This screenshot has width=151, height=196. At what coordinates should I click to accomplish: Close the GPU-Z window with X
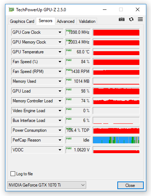138,9
